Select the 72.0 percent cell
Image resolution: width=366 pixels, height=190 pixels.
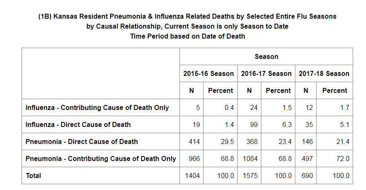[335, 158]
